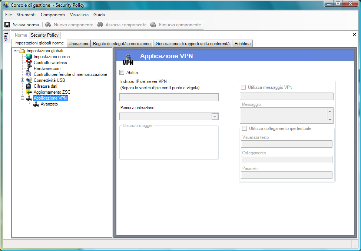Open the vertical Task side tab
The image size is (361, 251).
tap(6, 37)
